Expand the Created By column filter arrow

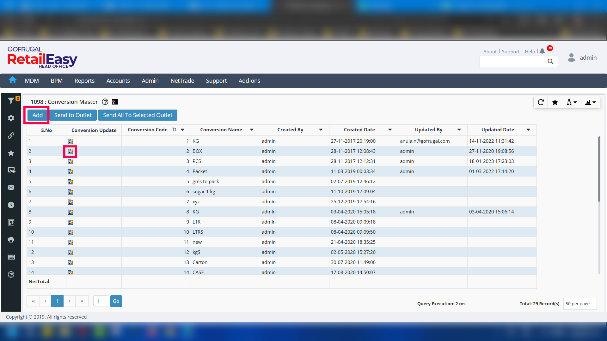click(x=321, y=130)
